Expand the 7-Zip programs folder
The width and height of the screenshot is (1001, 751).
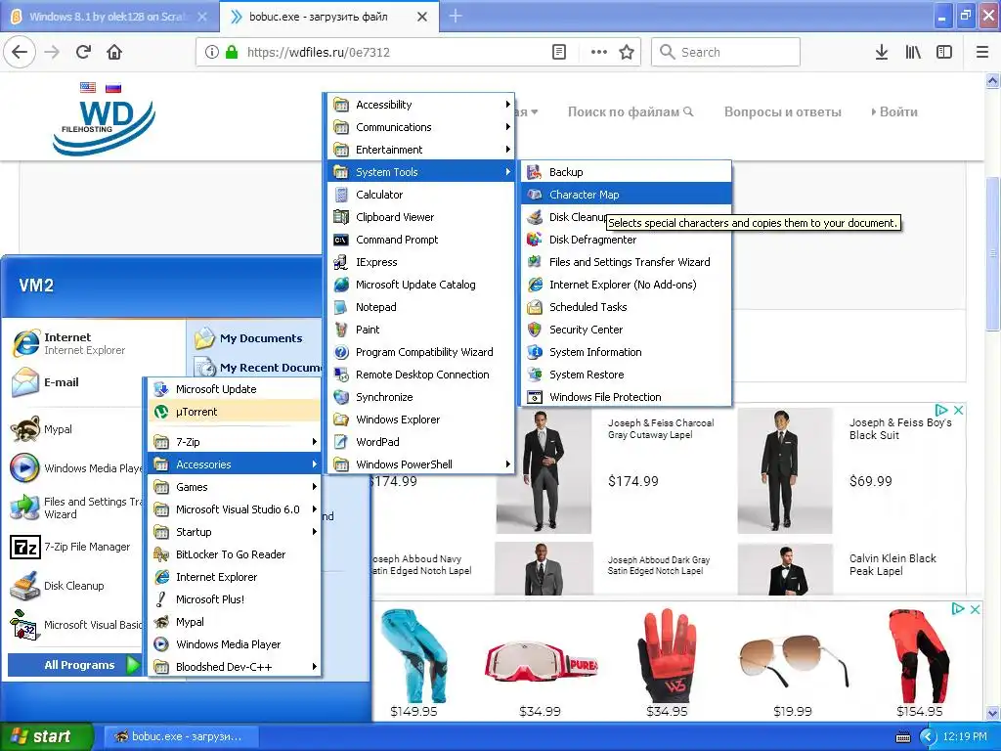pos(235,442)
